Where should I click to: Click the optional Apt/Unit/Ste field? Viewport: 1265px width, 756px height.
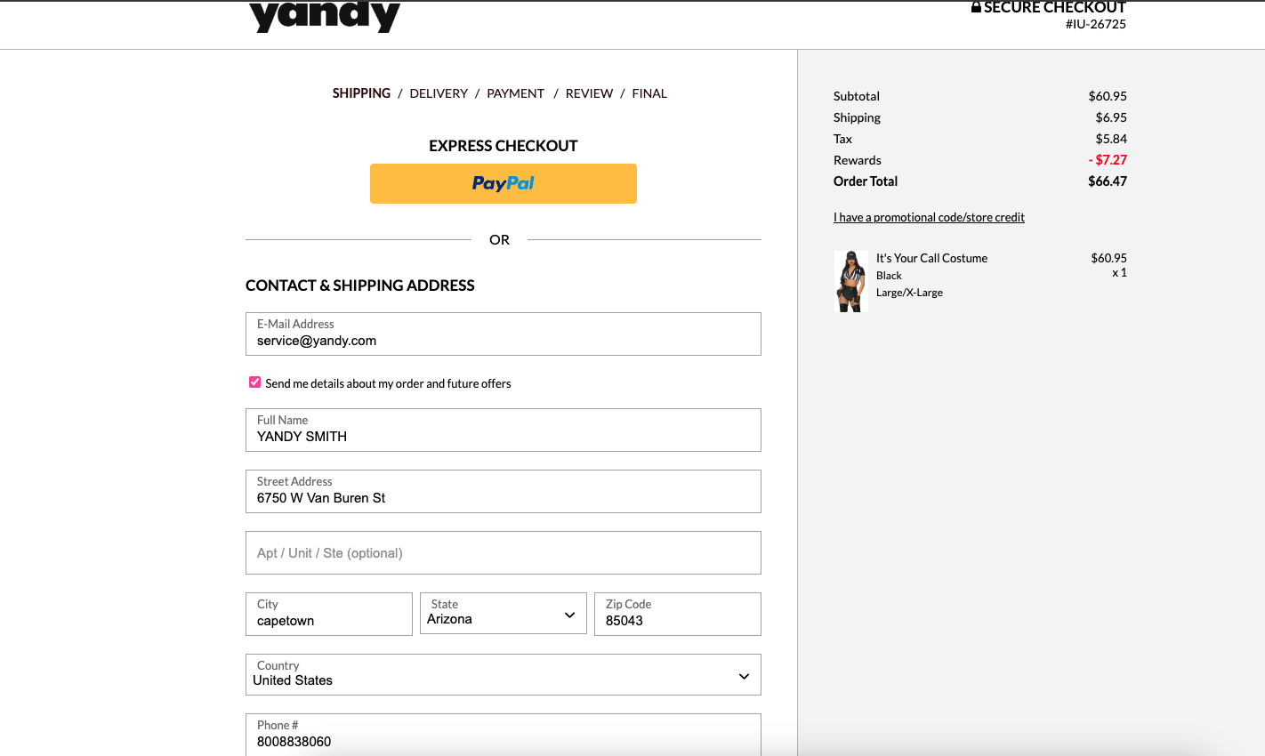tap(503, 552)
